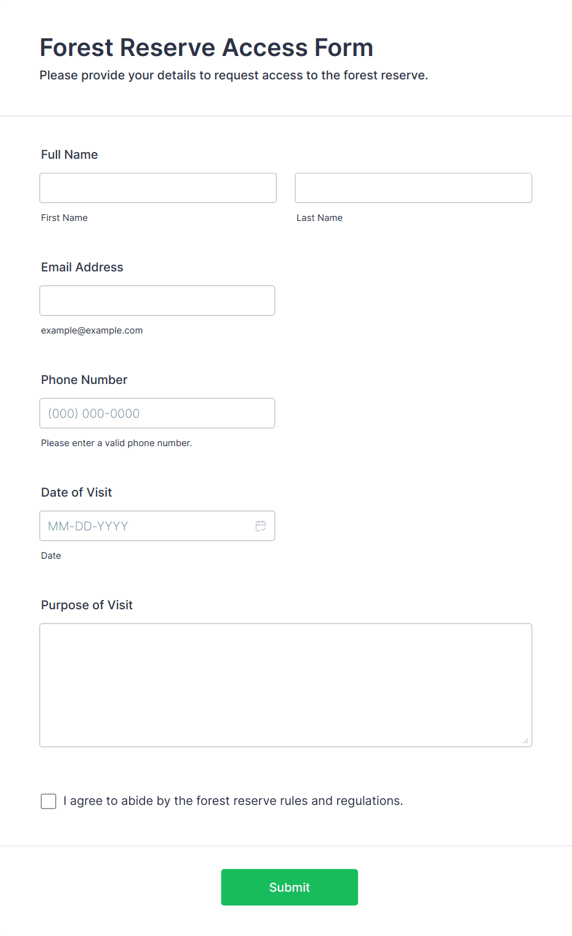Viewport: 572px width, 936px height.
Task: Focus the Last Name input box
Action: (x=413, y=188)
